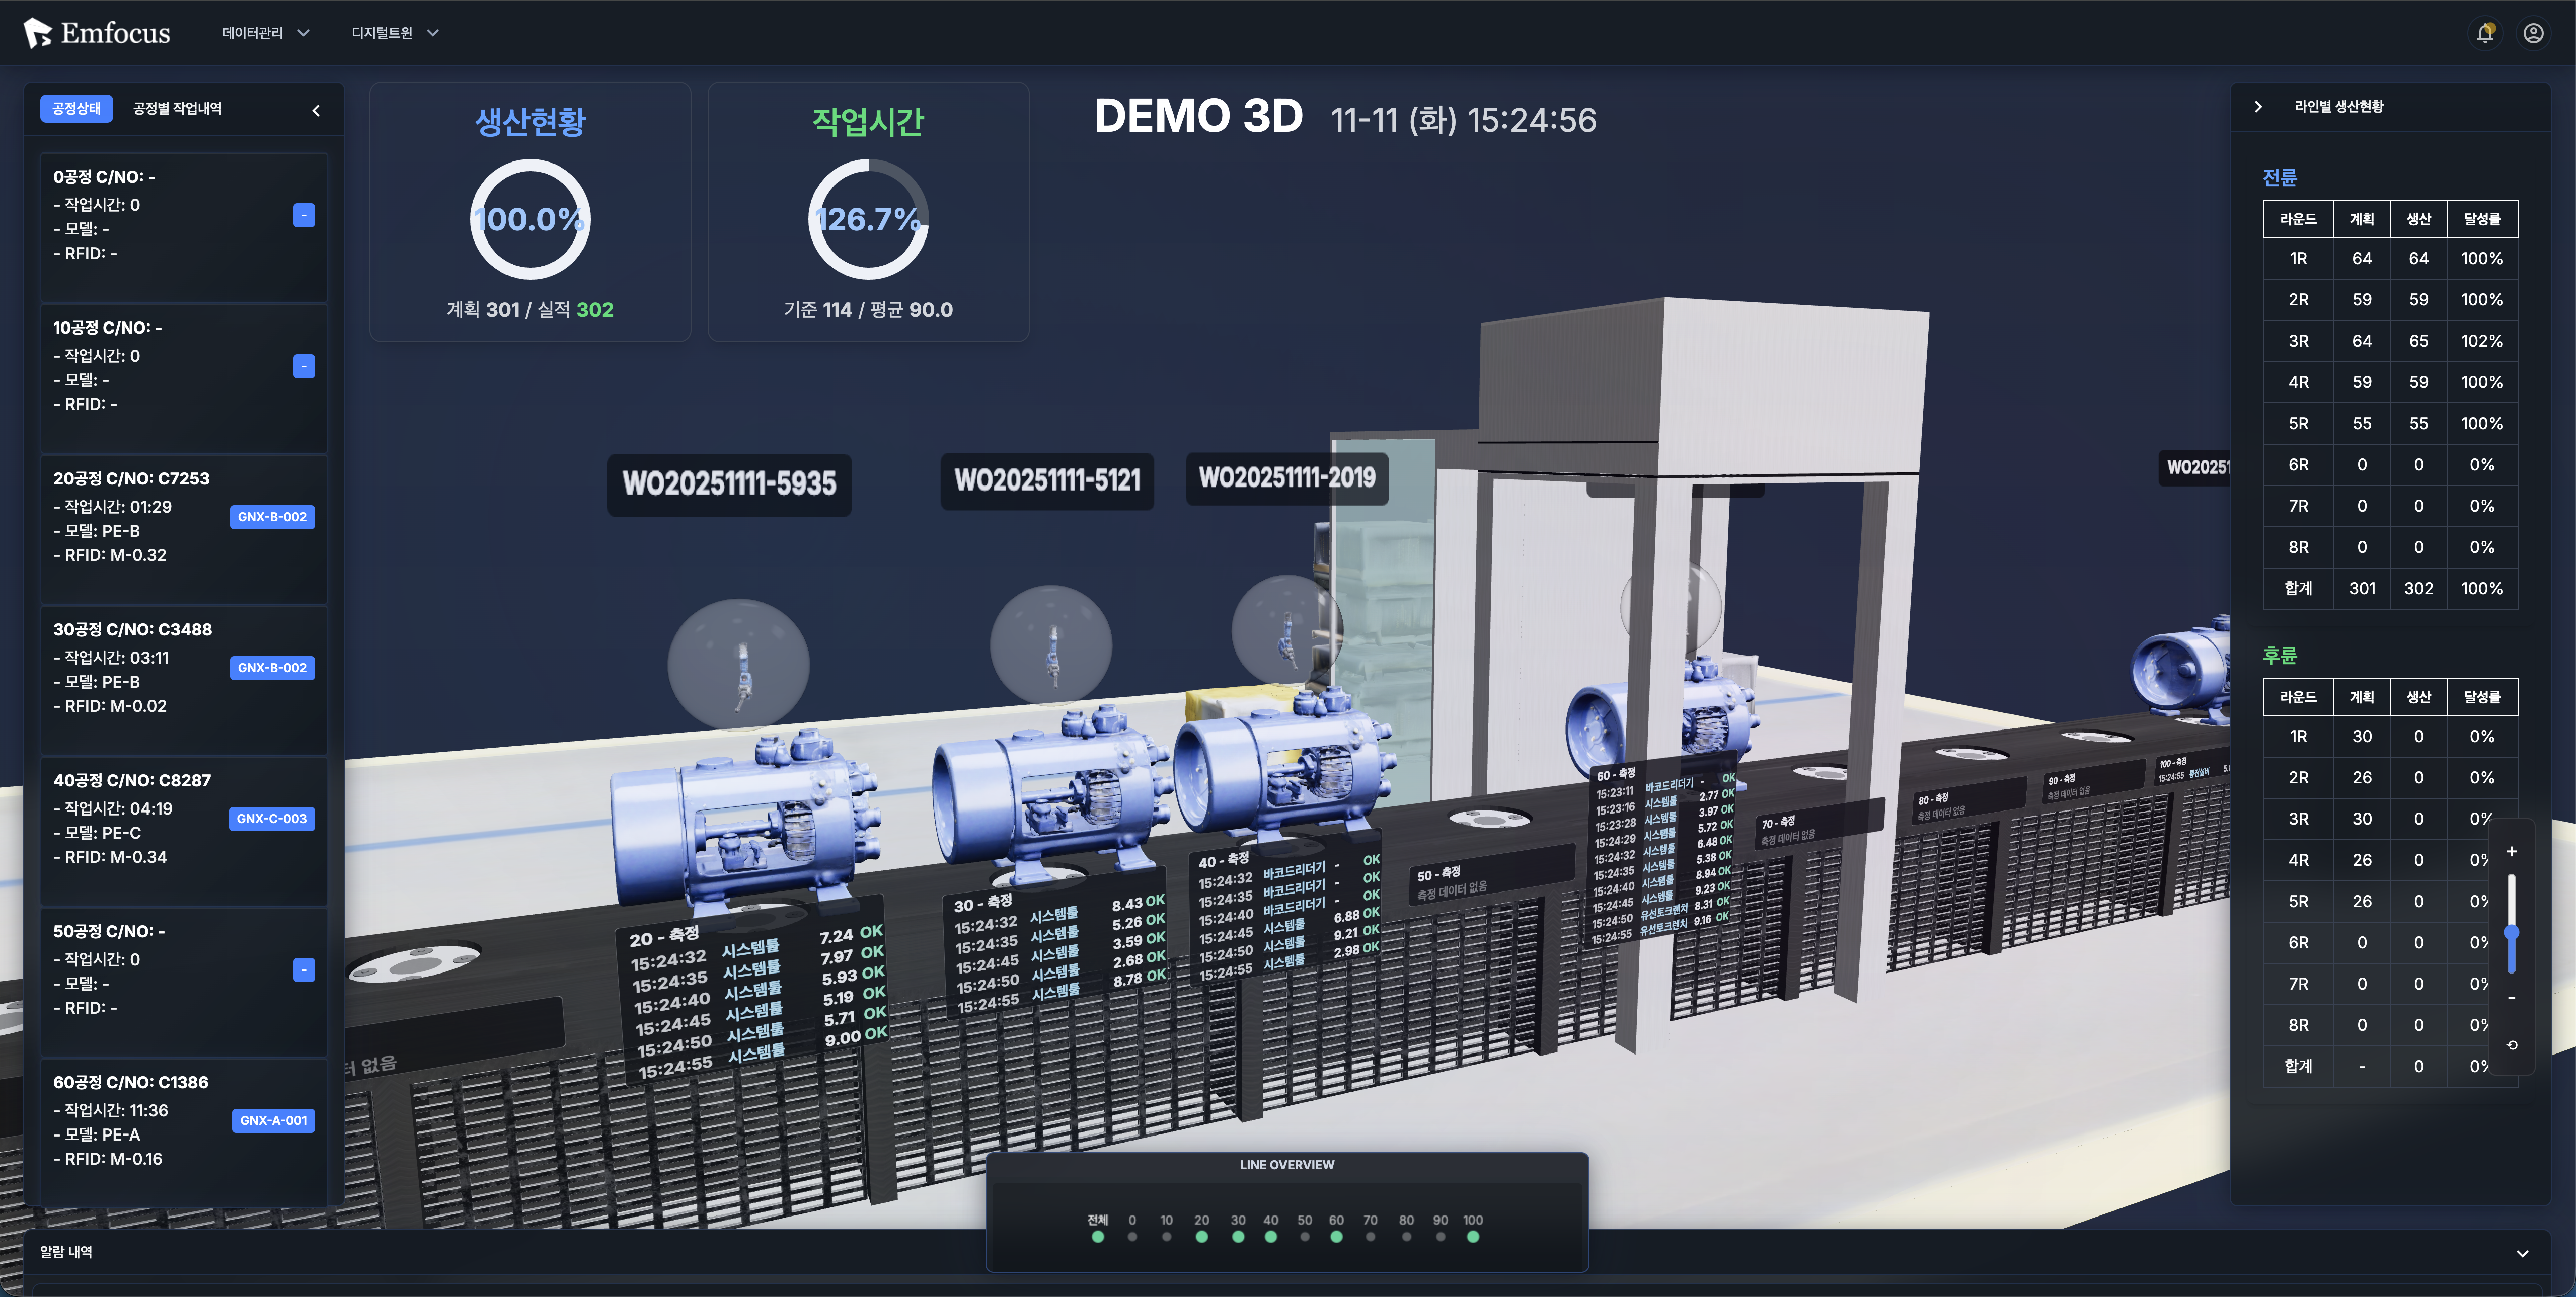This screenshot has height=1297, width=2576.
Task: Select the 전체 dot in Line Overview
Action: (1098, 1237)
